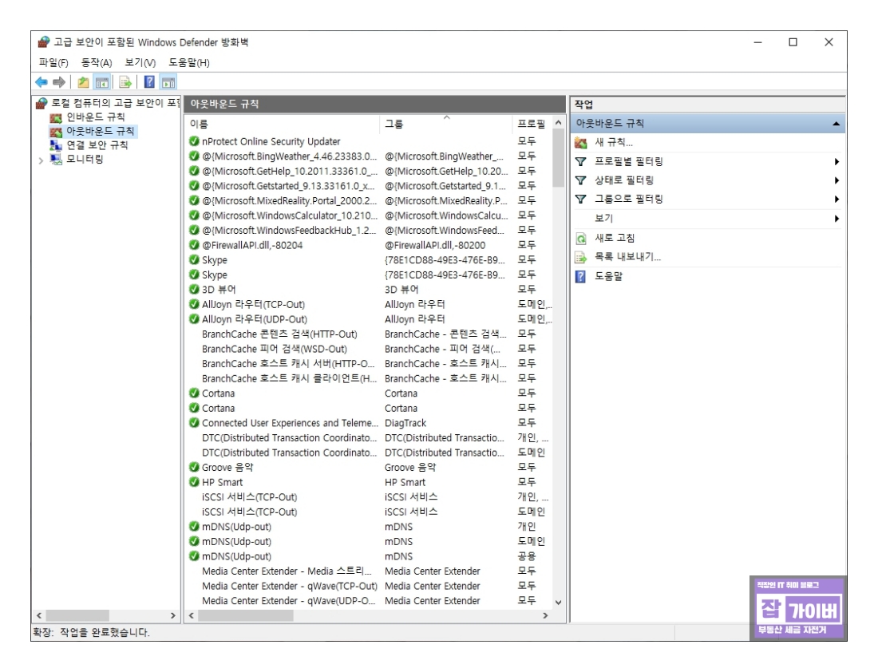
Task: Click the 목록 내보내기 export icon
Action: pyautogui.click(x=581, y=258)
